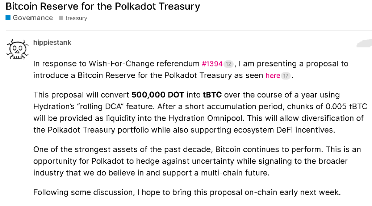The image size is (372, 206).
Task: Open the #1394 referendum link
Action: 212,64
